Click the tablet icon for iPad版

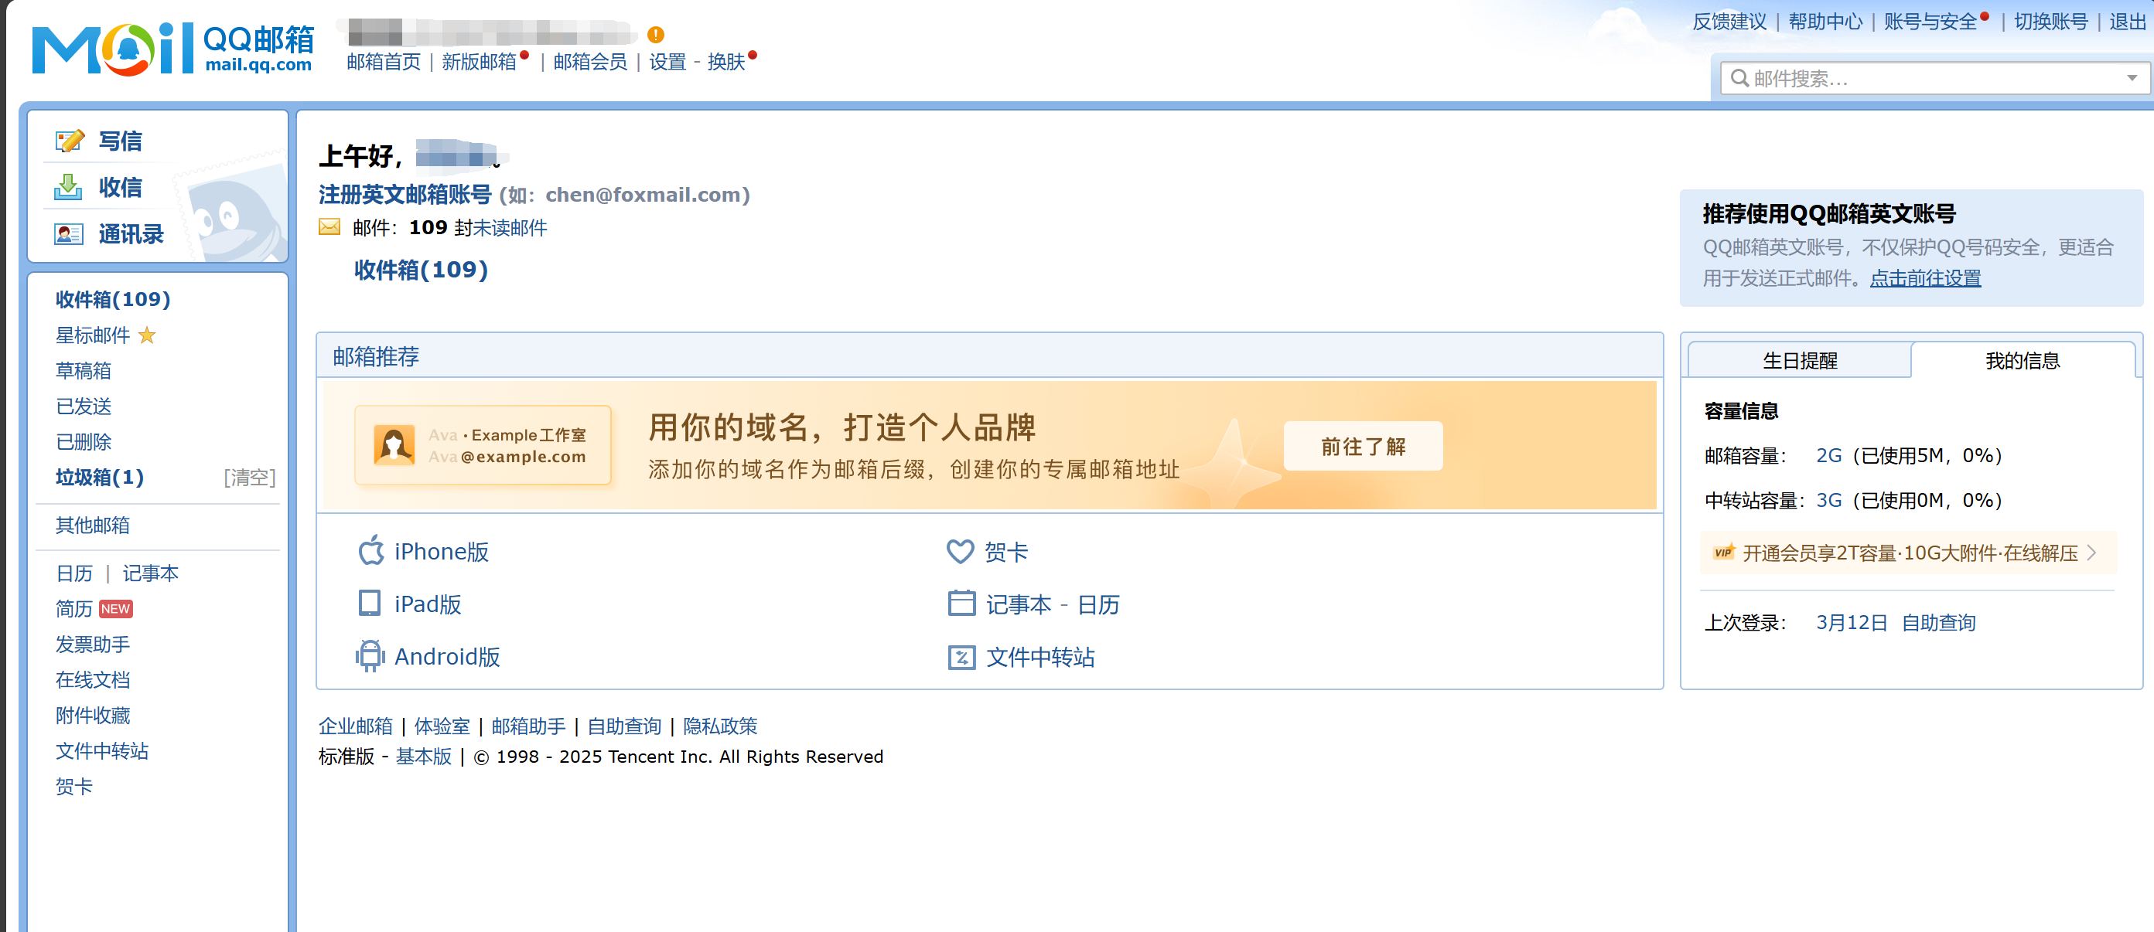click(x=369, y=604)
